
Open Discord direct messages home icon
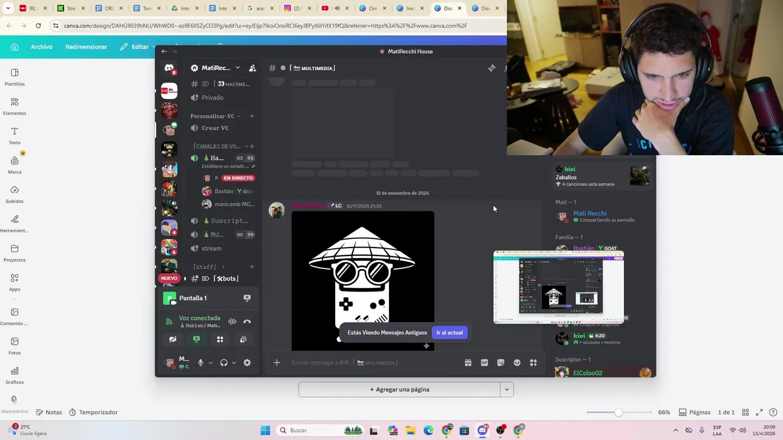coord(169,68)
